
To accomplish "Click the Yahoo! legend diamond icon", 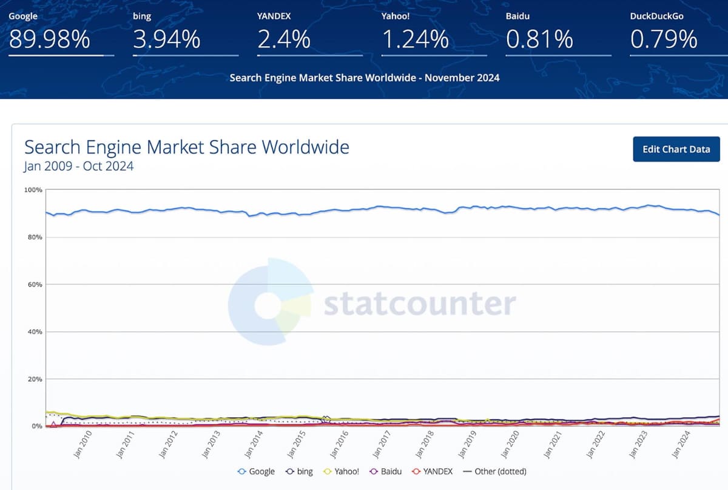I will coord(326,472).
